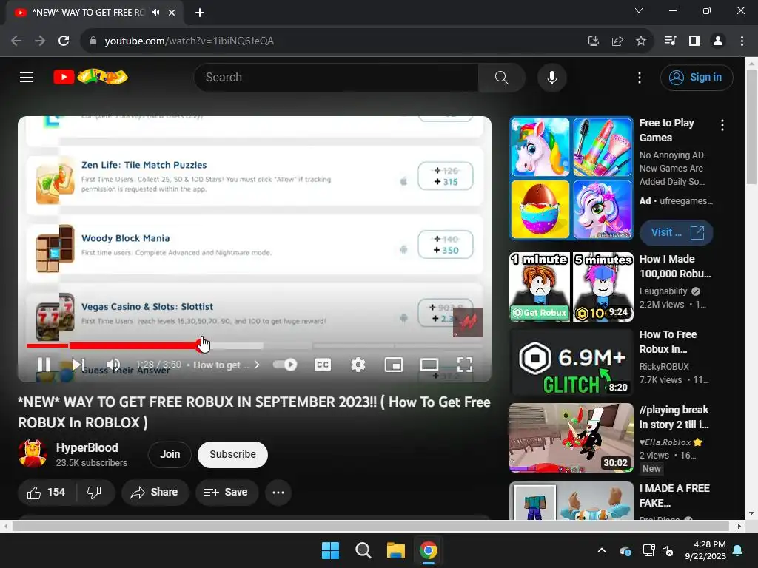Image resolution: width=758 pixels, height=568 pixels.
Task: Show hidden system tray icons
Action: pyautogui.click(x=601, y=550)
